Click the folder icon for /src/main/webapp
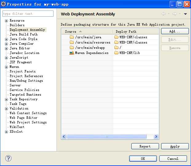191x166 pixels. point(72,48)
